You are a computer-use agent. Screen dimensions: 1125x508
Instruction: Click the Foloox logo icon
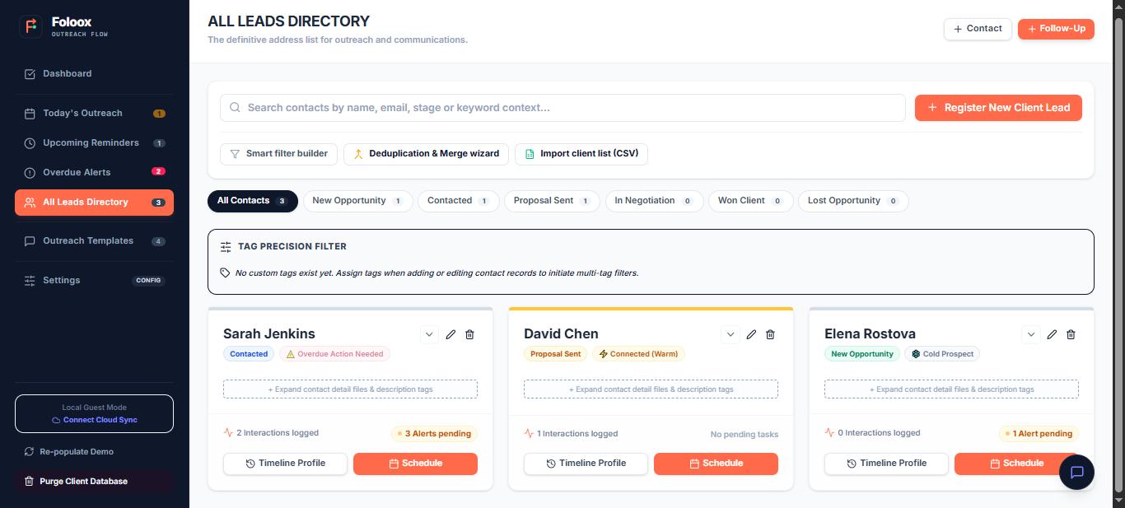pos(31,26)
